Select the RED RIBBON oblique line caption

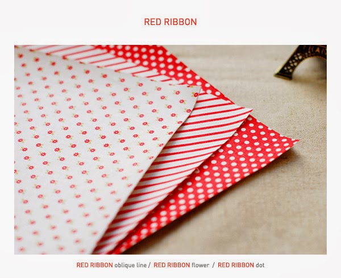(111, 265)
